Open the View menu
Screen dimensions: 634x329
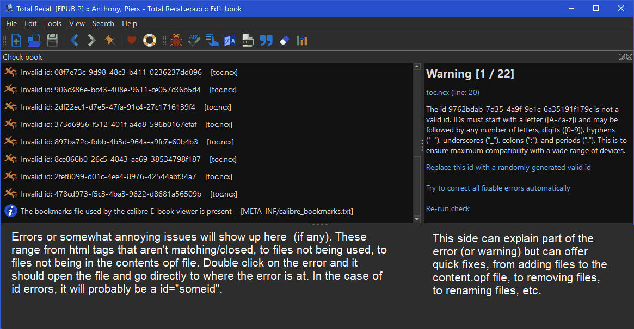tap(77, 24)
